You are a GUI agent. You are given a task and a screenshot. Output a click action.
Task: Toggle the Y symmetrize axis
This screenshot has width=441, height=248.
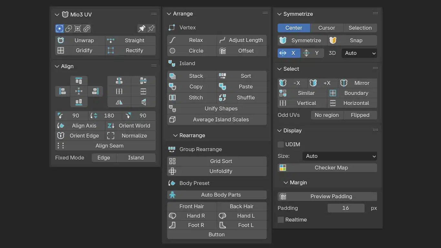point(312,53)
